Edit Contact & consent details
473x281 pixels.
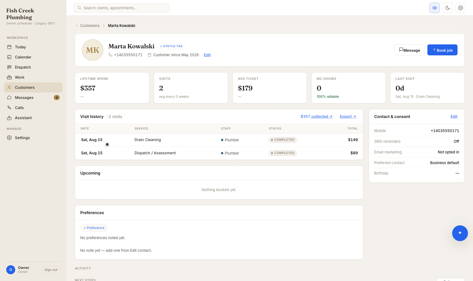tap(454, 116)
